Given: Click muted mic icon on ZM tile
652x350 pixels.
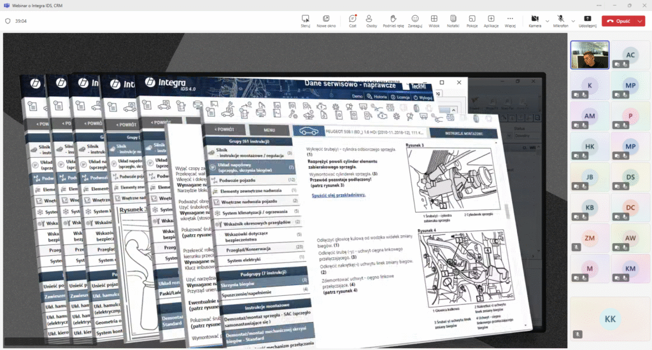Looking at the screenshot, I should point(576,248).
